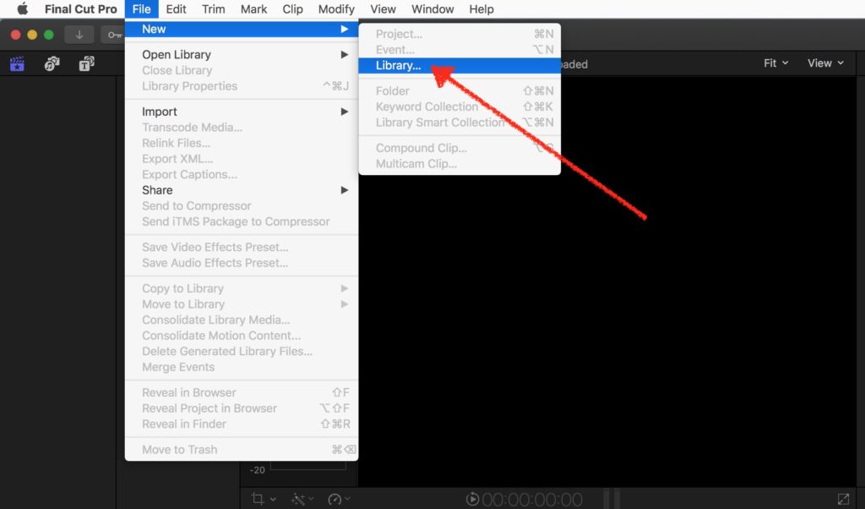Expand the Share submenu

(242, 190)
